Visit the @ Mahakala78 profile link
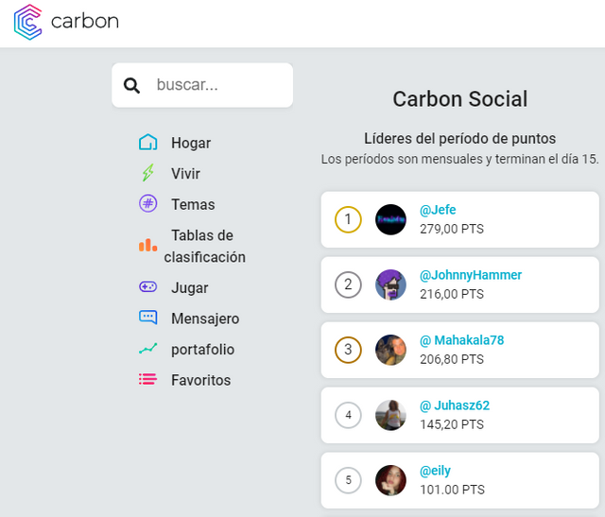This screenshot has width=605, height=517. pyautogui.click(x=462, y=340)
